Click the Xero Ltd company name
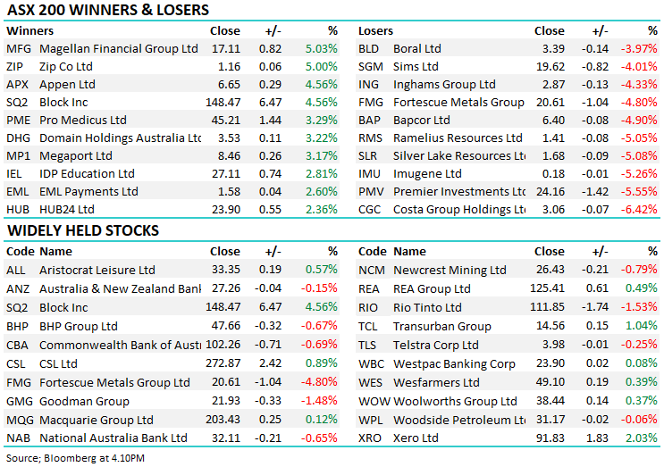This screenshot has height=467, width=664. click(418, 438)
